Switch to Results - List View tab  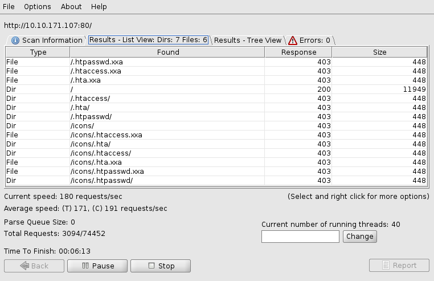[x=148, y=40]
